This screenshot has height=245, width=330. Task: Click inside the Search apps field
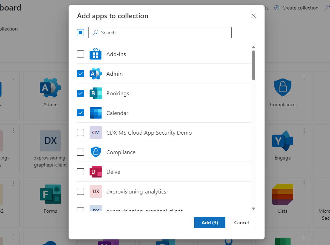(x=160, y=33)
